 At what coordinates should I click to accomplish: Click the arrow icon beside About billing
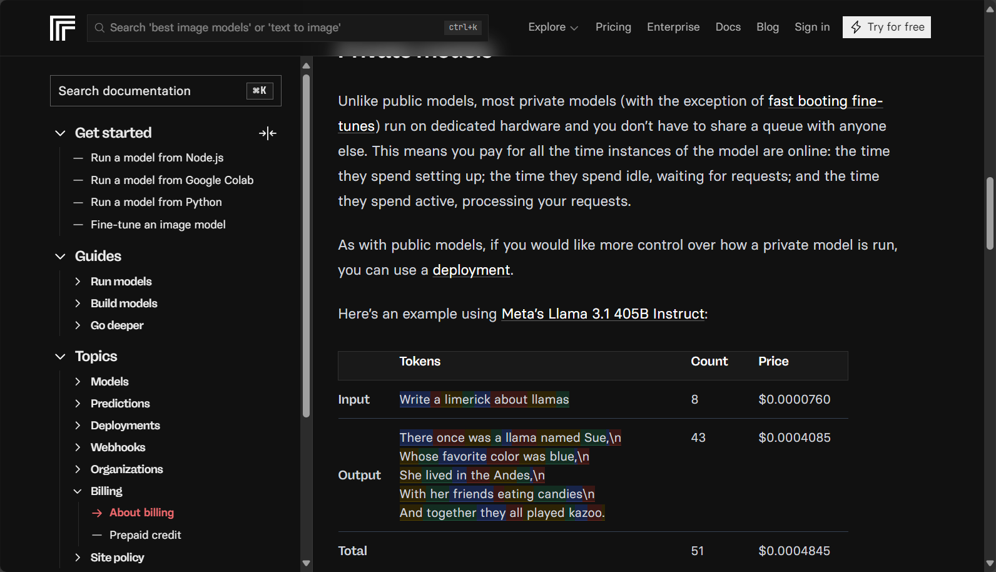click(x=97, y=513)
